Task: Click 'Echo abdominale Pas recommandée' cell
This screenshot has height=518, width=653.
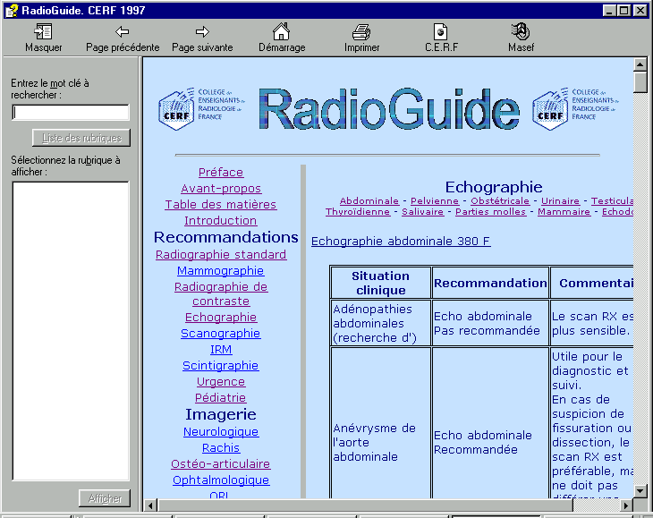Action: [490, 323]
